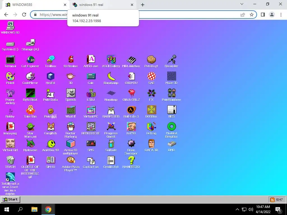Viewport: 287px width, 215px height.
Task: Open the Chrome profile avatar
Action: point(272,15)
